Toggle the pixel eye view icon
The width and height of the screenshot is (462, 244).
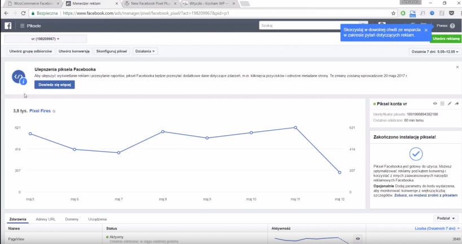(435, 104)
